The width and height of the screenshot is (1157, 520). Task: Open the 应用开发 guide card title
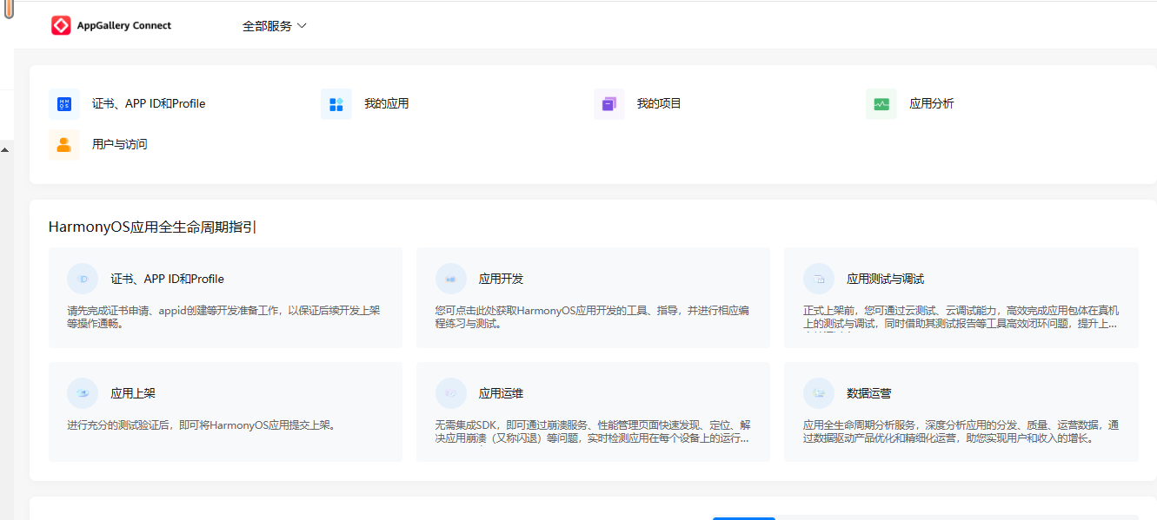[501, 279]
